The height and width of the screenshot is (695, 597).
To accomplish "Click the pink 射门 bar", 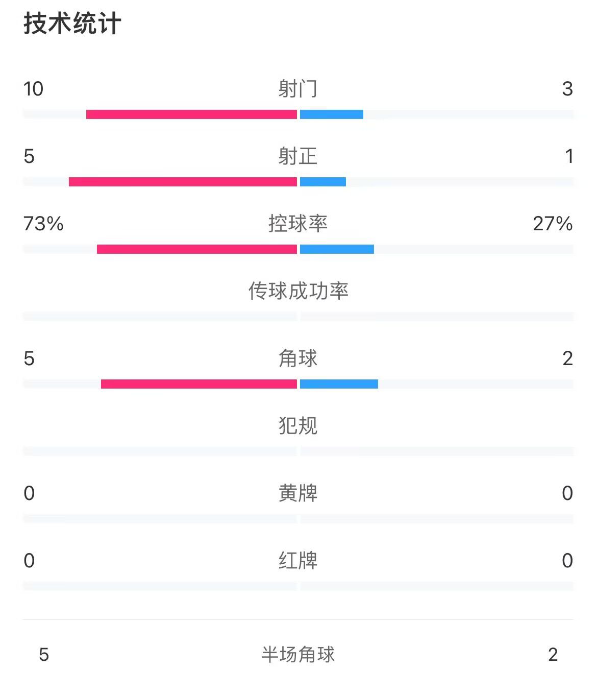I will tap(191, 114).
